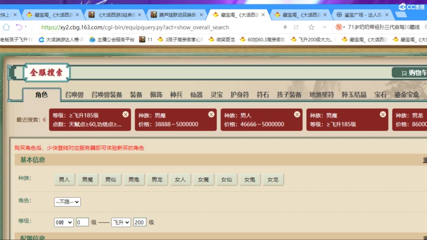This screenshot has width=427, height=240.
Task: Toggle the 男龙 race filter
Action: pos(157,179)
